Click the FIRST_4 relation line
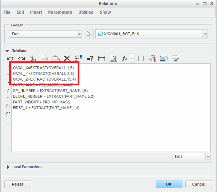The image size is (217, 192). 46,108
